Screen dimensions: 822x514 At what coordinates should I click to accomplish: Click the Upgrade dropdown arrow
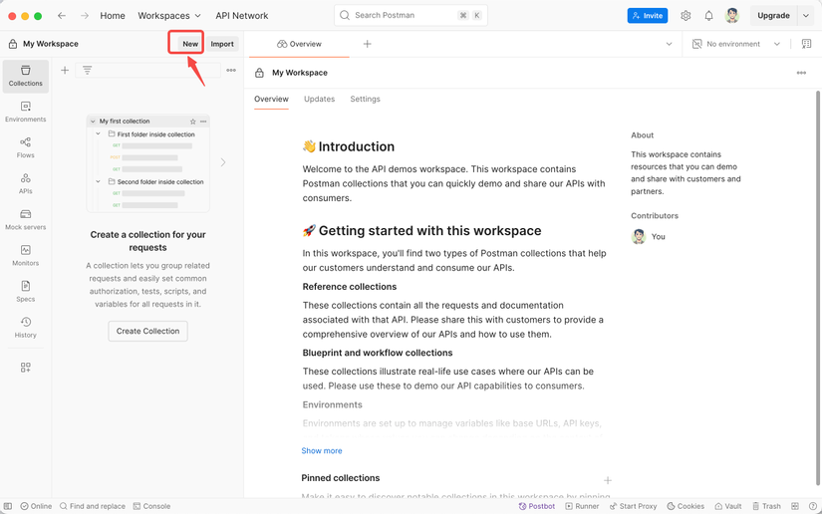[806, 16]
